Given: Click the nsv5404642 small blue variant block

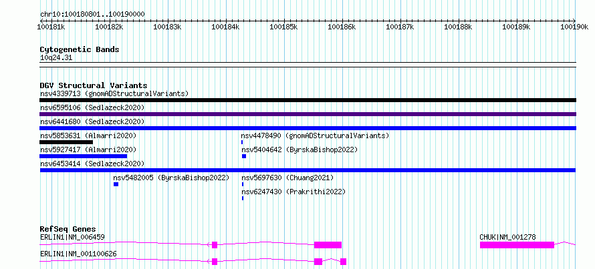Looking at the screenshot, I should (244, 156).
